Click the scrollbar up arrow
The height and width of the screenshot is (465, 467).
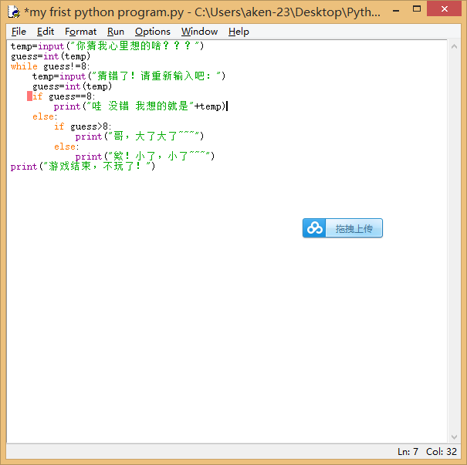tap(455, 45)
